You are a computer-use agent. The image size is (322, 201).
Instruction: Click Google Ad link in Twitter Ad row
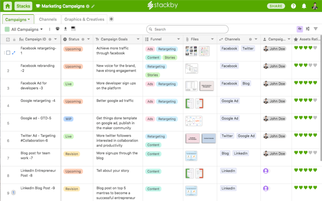coord(246,136)
